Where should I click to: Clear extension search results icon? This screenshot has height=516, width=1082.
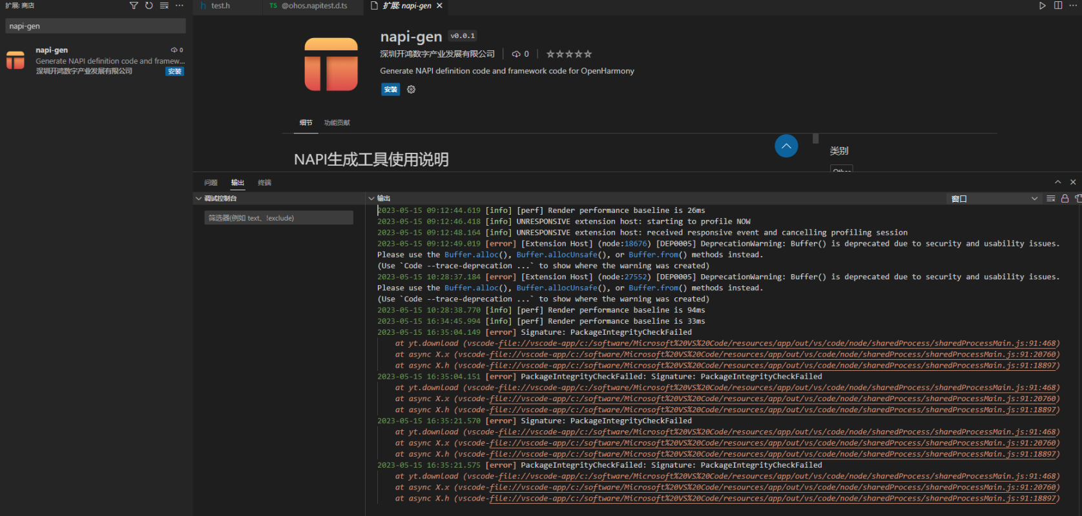(164, 6)
